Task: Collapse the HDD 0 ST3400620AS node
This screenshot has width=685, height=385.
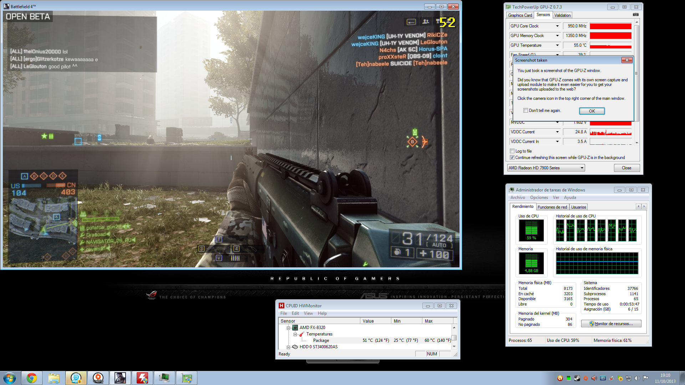Action: click(288, 347)
